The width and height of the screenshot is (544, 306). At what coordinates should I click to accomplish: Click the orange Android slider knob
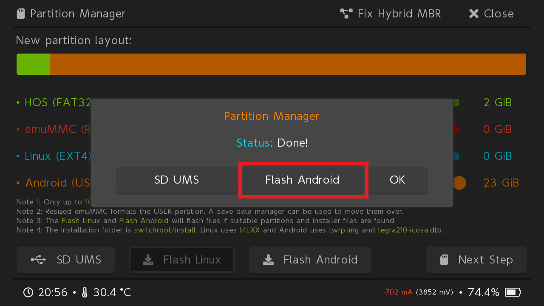pos(459,183)
